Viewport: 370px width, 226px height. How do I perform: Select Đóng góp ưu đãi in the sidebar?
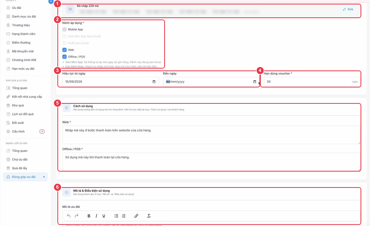tap(25, 177)
